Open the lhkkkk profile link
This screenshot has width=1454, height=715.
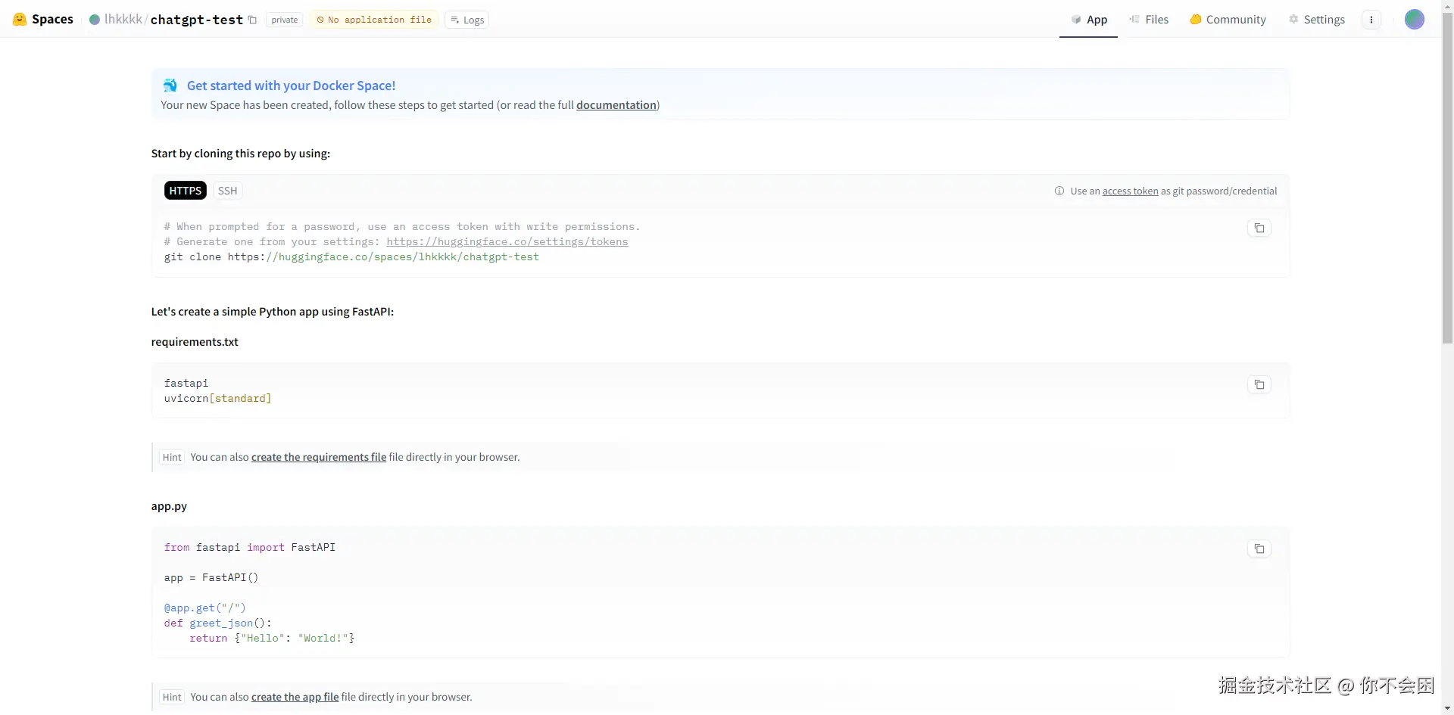point(123,20)
